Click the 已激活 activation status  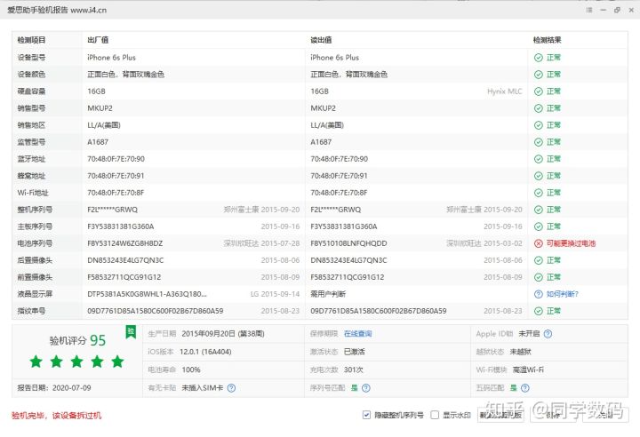click(355, 352)
